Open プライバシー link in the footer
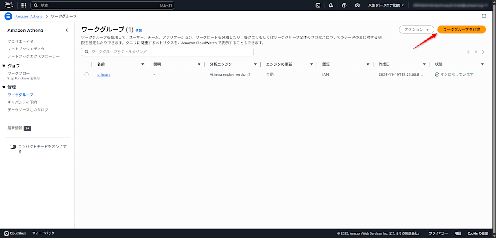This screenshot has width=496, height=238. [438, 233]
